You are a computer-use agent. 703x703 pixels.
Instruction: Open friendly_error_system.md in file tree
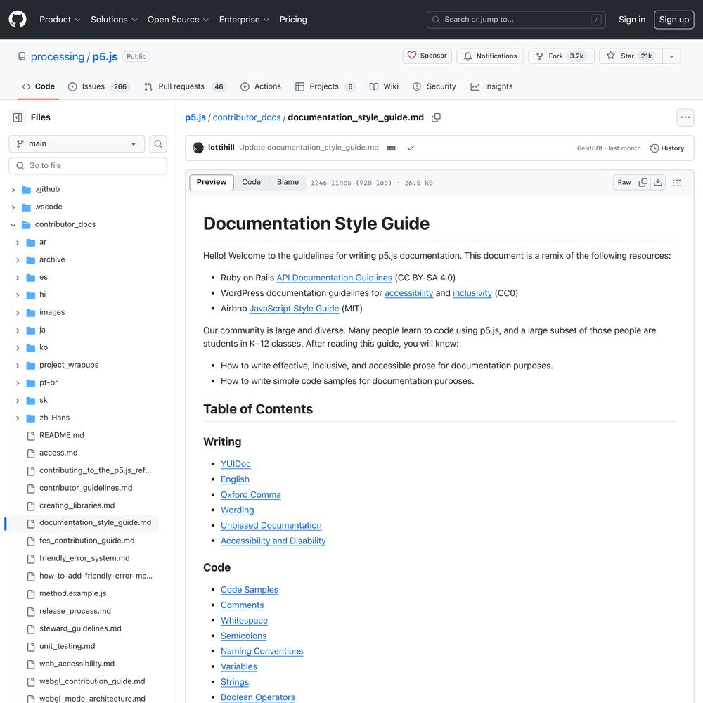84,559
